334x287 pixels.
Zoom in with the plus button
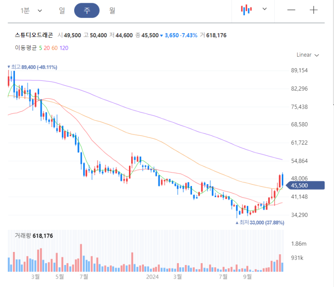pos(314,10)
